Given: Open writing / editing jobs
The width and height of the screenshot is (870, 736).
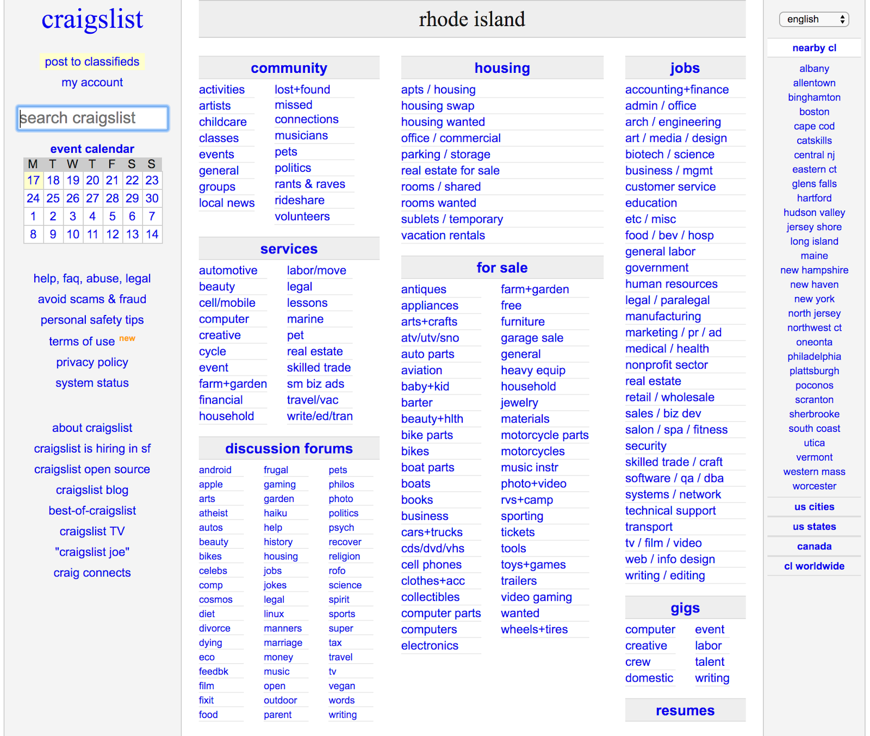Looking at the screenshot, I should coord(665,576).
